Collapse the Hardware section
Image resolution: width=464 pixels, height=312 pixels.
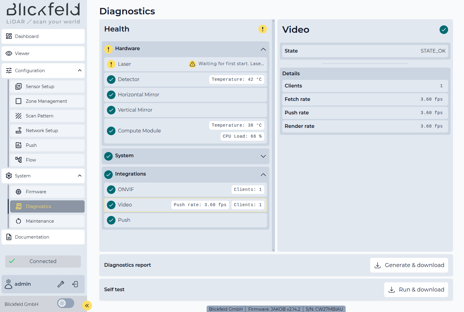click(263, 49)
